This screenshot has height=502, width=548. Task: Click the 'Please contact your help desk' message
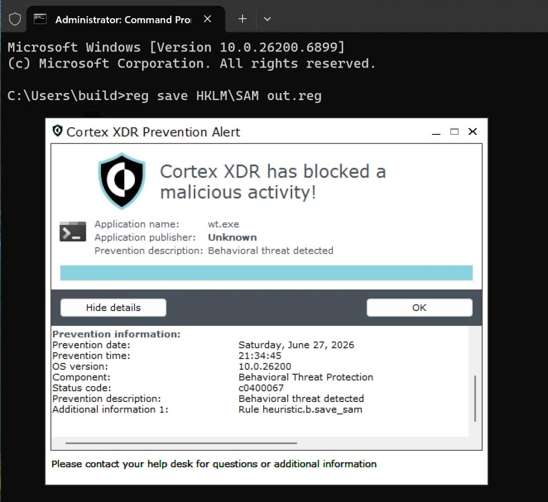click(x=214, y=464)
